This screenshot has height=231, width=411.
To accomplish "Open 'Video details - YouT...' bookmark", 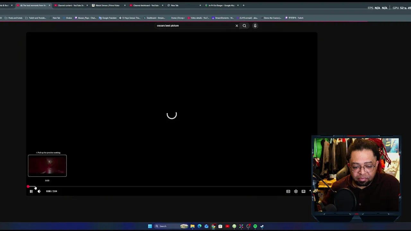I will tap(198, 18).
